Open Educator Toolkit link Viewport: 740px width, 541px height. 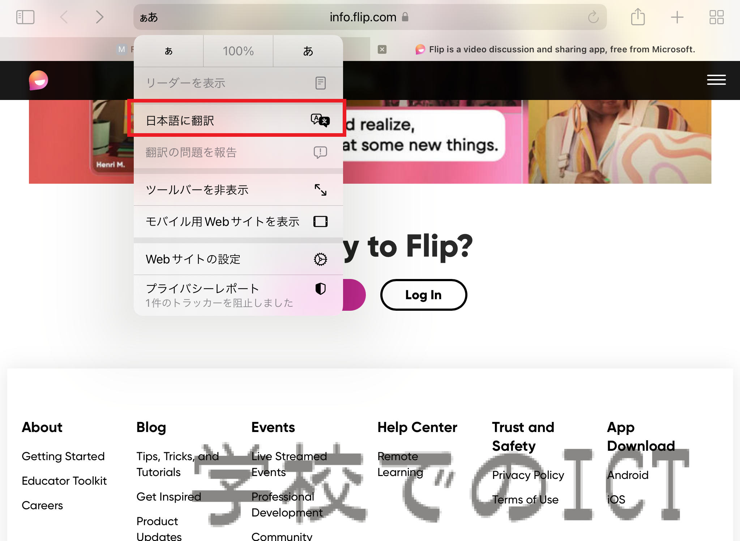64,481
